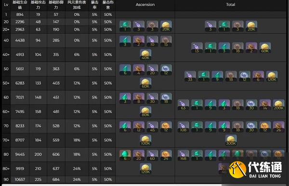
Task: Click the 300K Mora coin in the Total column
Action: [x=231, y=140]
